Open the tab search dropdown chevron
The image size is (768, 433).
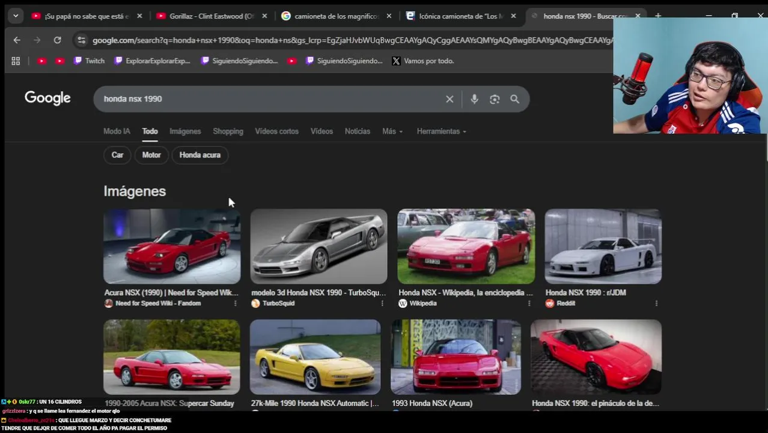pyautogui.click(x=16, y=16)
